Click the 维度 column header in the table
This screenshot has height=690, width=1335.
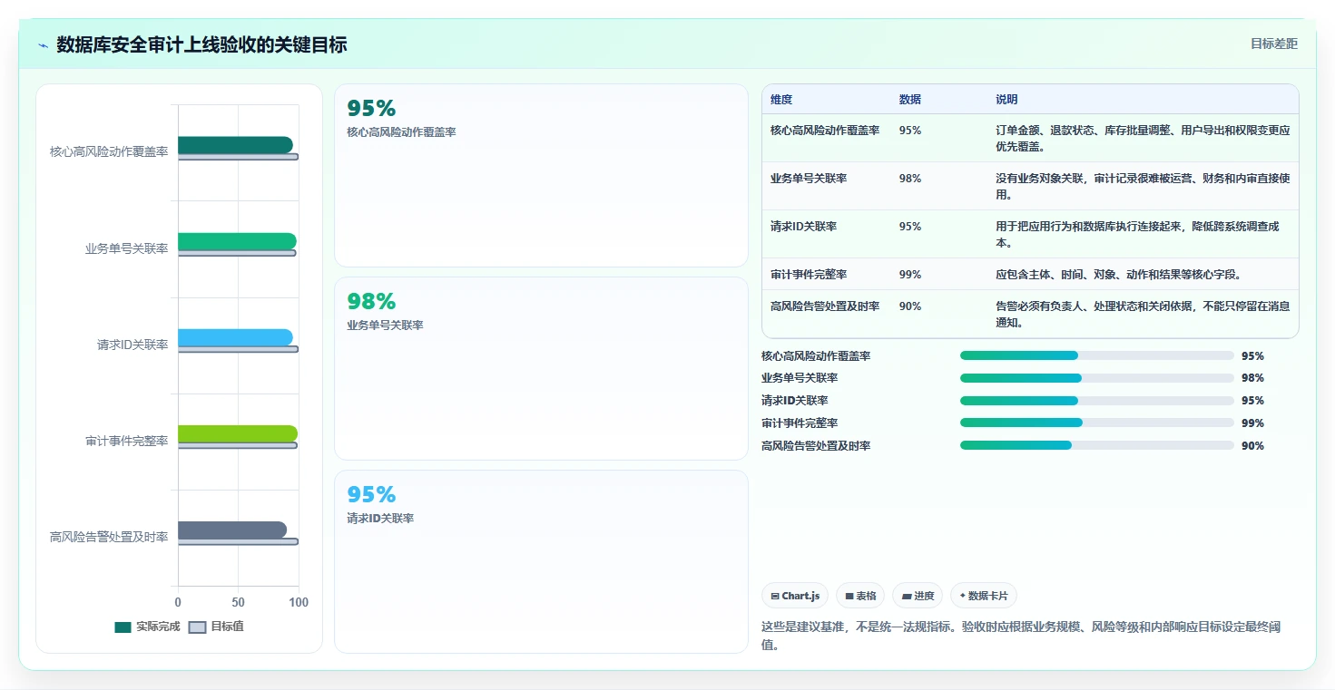click(x=781, y=100)
